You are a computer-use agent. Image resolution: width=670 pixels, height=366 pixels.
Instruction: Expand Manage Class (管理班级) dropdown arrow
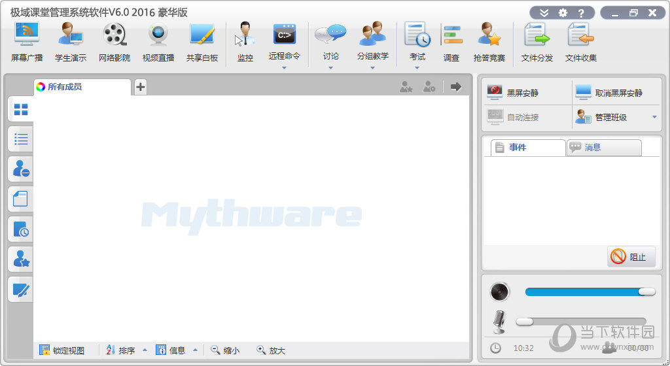click(654, 117)
